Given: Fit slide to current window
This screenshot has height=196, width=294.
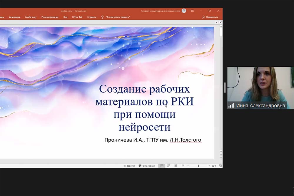Looking at the screenshot, I should (220, 166).
